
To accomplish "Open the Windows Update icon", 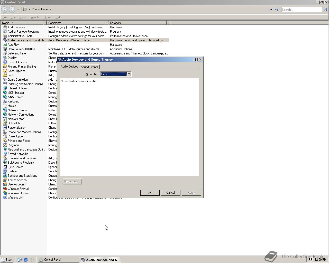I will (5, 193).
